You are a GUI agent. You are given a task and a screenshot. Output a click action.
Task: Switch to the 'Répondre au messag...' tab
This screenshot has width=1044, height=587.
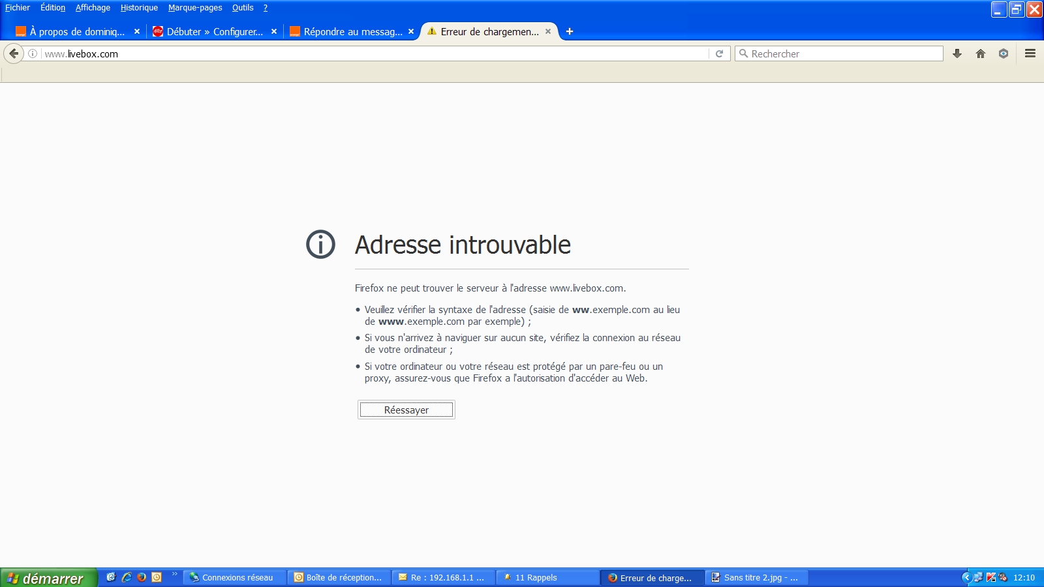[x=352, y=31]
